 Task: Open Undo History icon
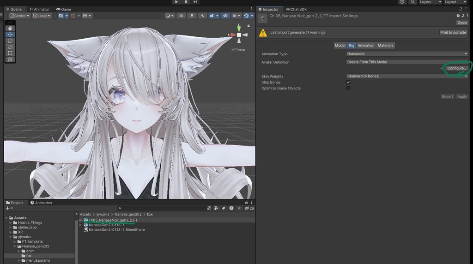[x=402, y=2]
